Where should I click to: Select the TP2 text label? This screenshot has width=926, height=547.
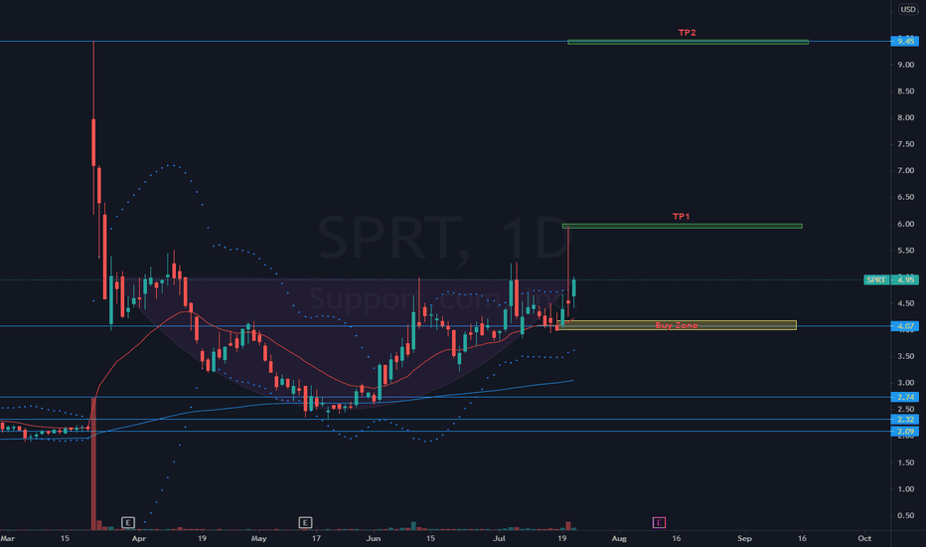[687, 33]
